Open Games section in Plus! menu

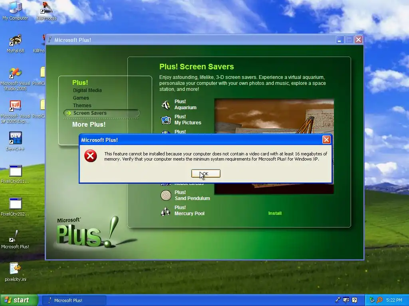pyautogui.click(x=81, y=98)
